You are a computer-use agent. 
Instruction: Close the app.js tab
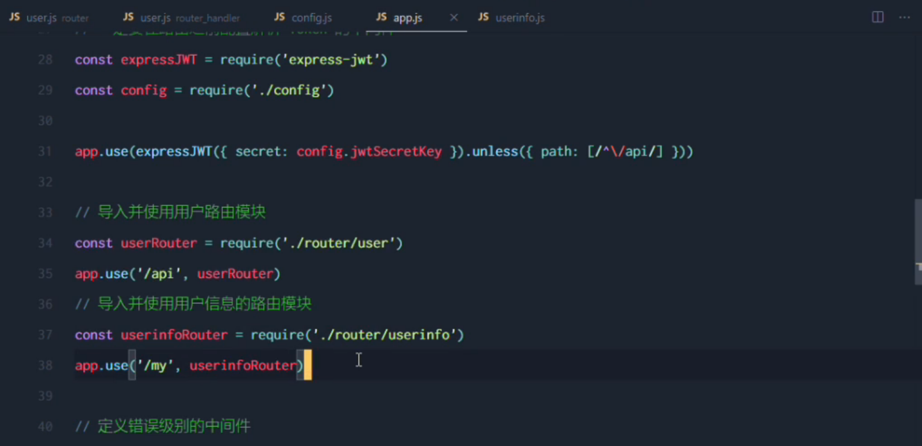click(x=454, y=18)
